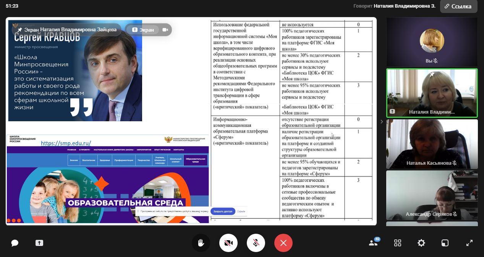
Task: Open КОНТАКТЫ menu item
Action: pos(178,150)
